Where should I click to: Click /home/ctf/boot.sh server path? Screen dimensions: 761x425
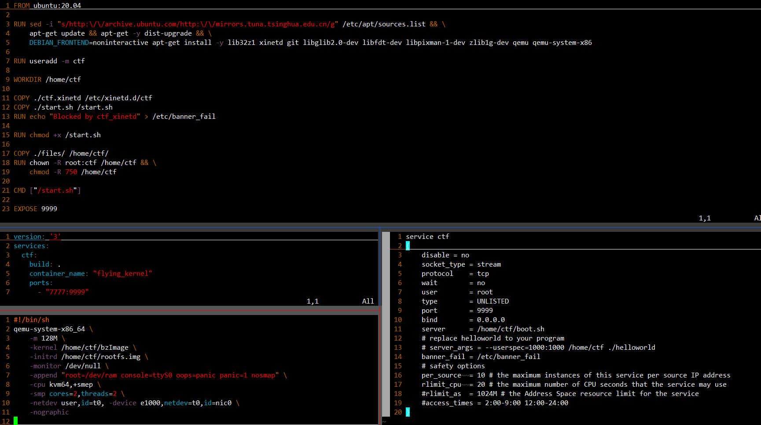point(511,329)
